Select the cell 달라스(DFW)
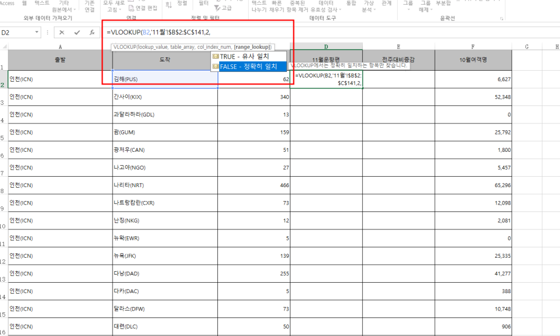The height and width of the screenshot is (336, 560). [165, 309]
